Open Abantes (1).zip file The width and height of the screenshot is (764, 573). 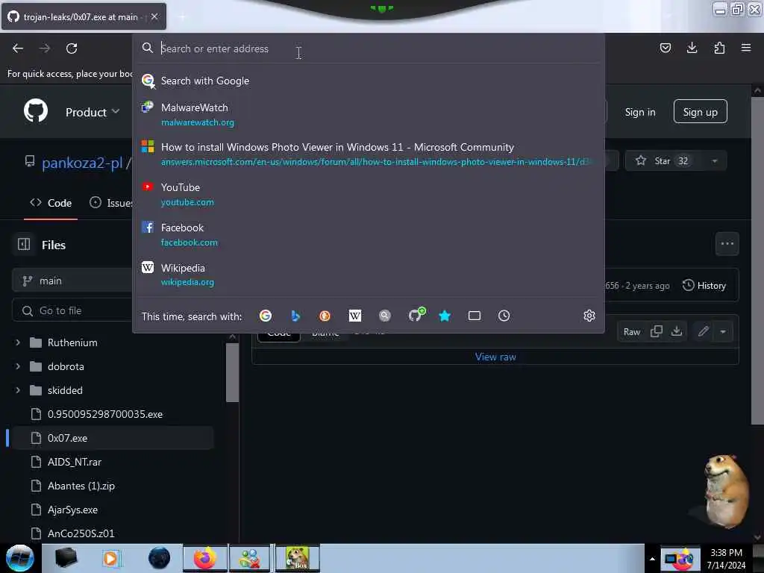point(81,486)
